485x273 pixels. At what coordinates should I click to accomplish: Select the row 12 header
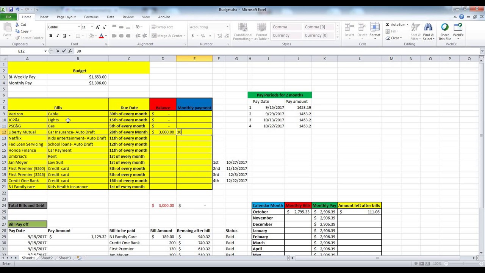(x=4, y=132)
